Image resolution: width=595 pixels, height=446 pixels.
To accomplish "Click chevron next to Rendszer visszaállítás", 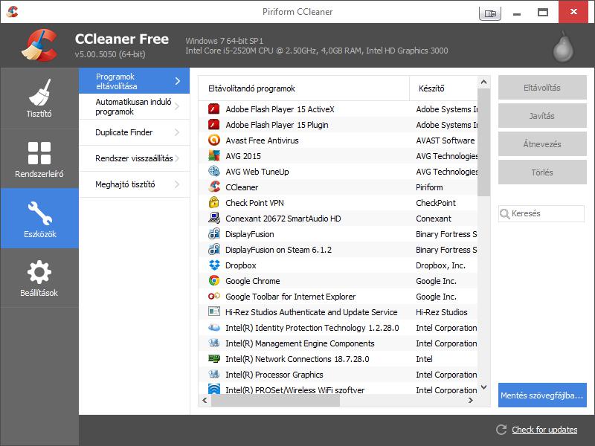I will [x=177, y=158].
